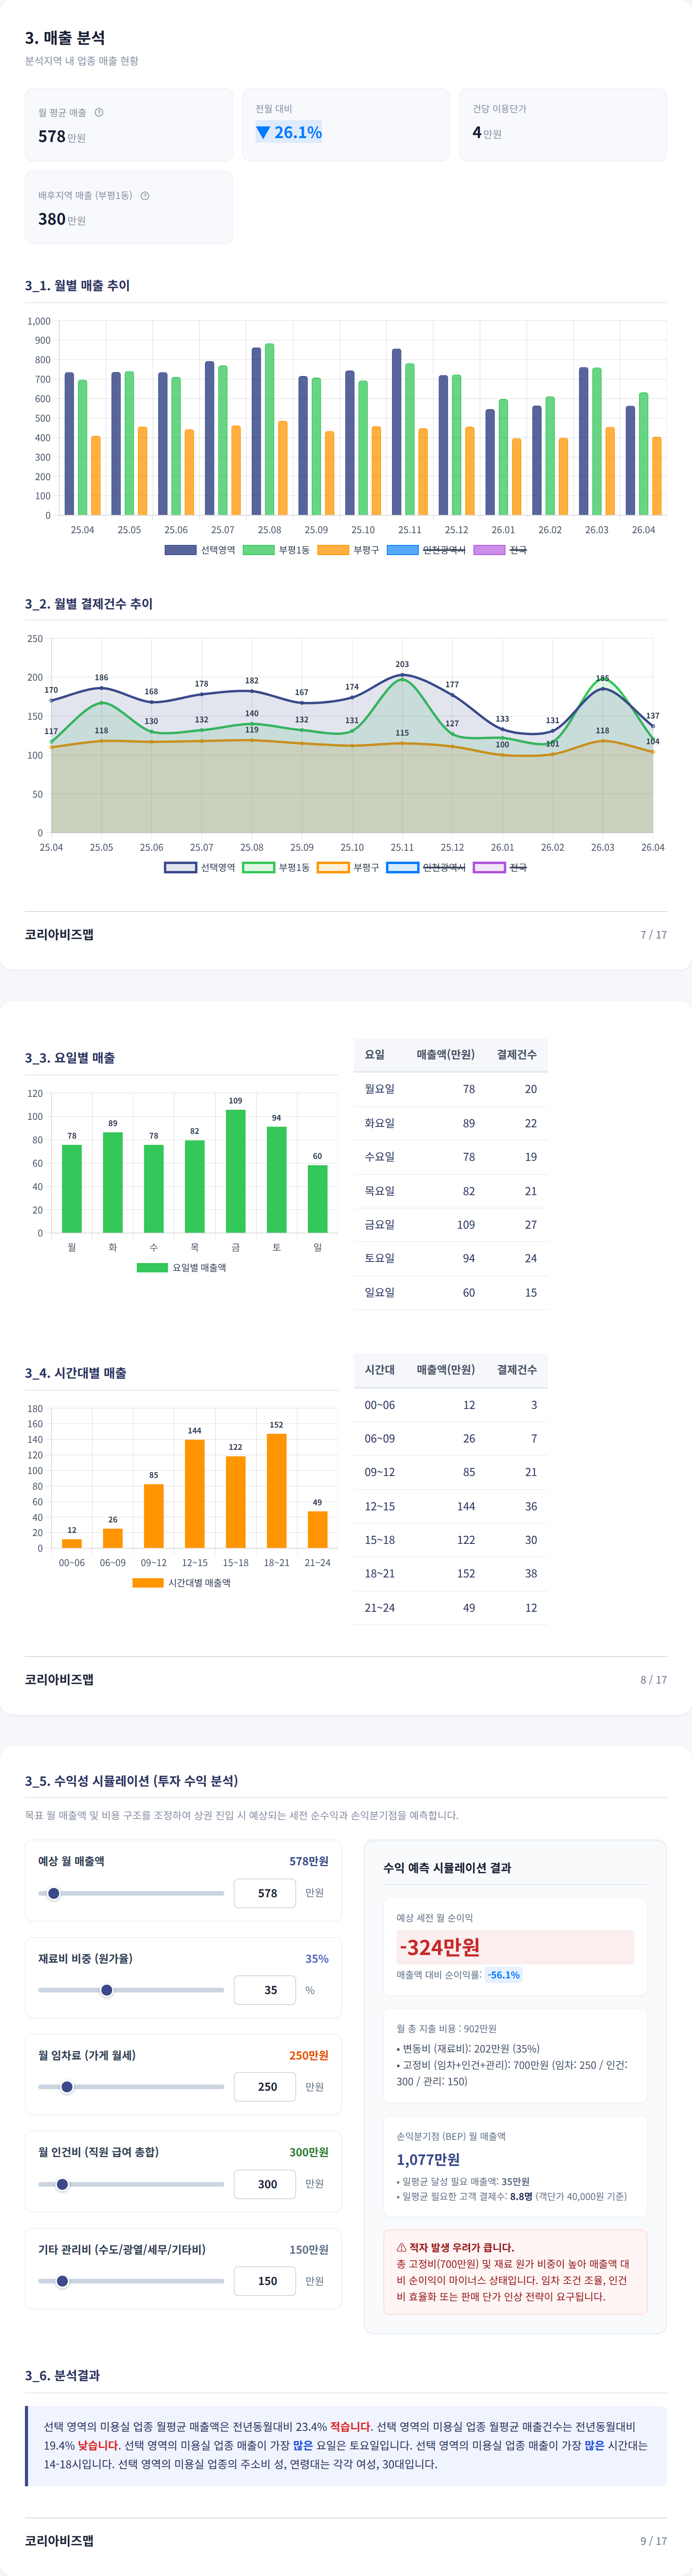Click the 3_6. 분석결과 heading
Viewport: 692px width, 2576px height.
(62, 2375)
